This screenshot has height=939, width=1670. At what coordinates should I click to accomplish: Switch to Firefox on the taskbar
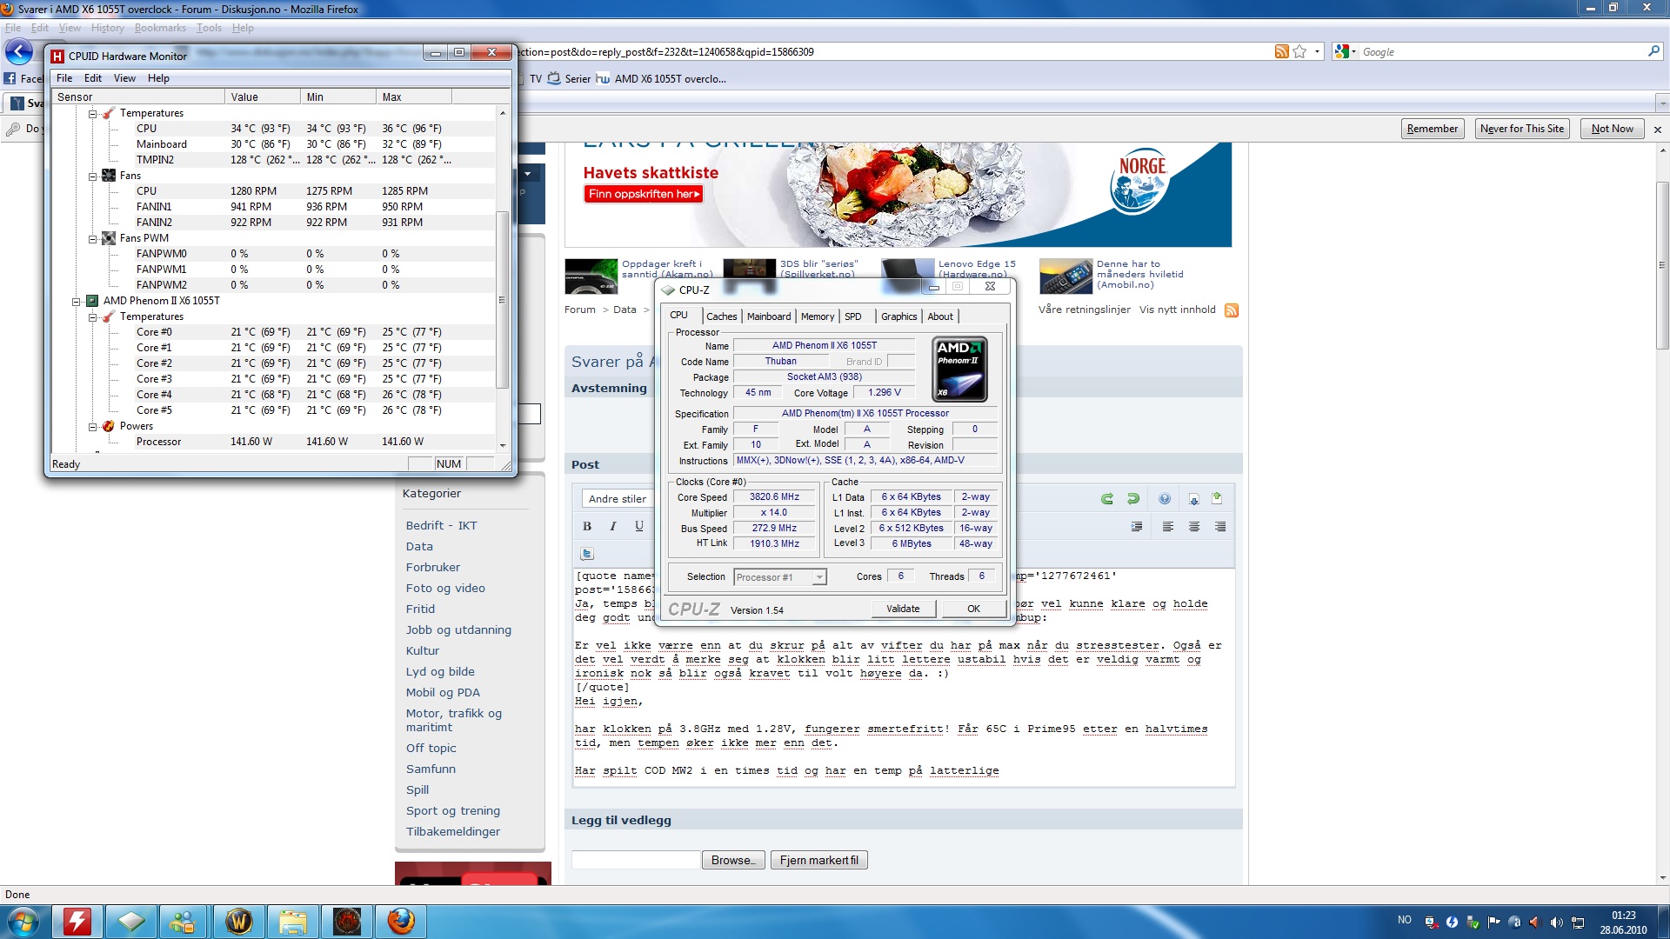coord(401,922)
